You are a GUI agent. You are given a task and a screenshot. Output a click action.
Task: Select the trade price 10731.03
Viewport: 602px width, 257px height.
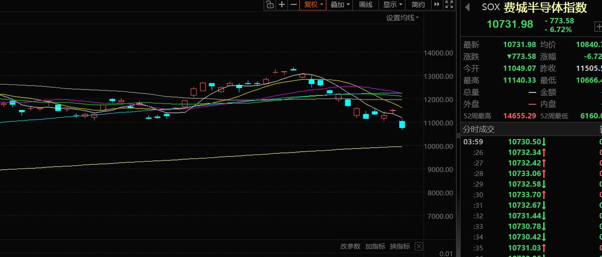[525, 247]
